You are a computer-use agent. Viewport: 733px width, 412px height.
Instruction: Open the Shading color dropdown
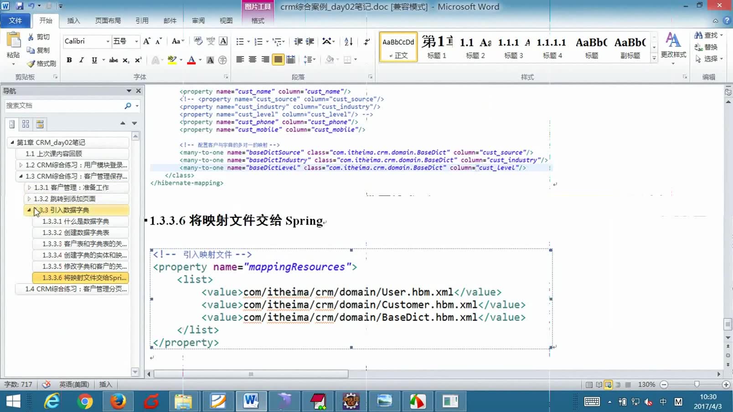[338, 60]
